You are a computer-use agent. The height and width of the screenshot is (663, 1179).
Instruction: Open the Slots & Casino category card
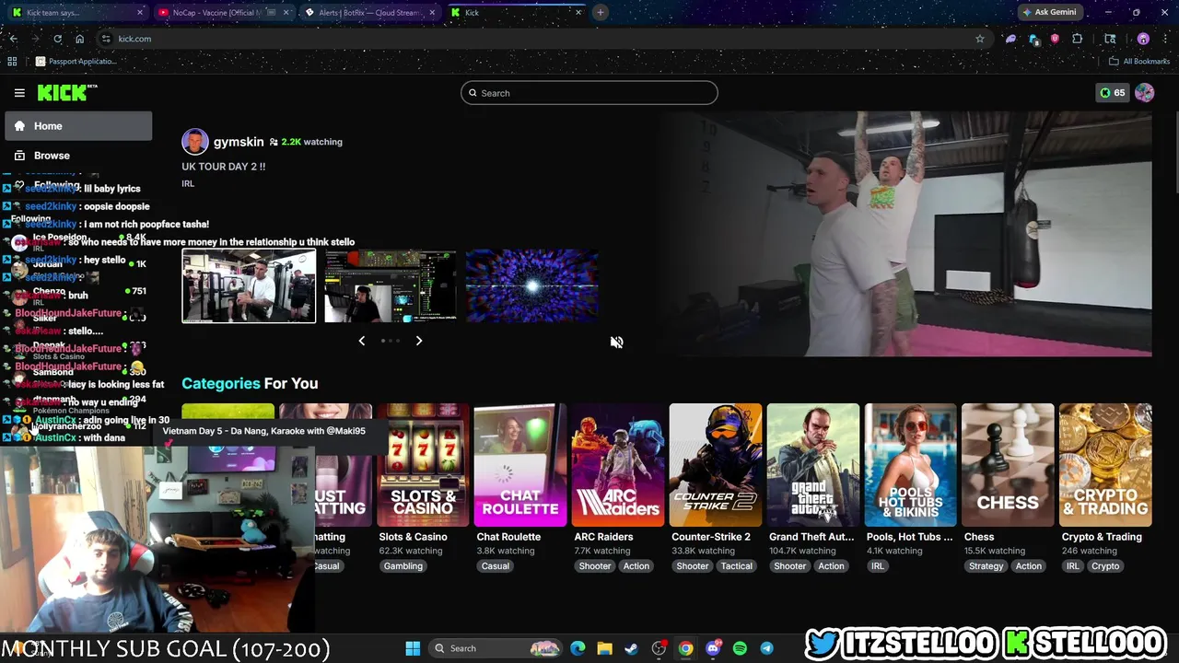(423, 465)
